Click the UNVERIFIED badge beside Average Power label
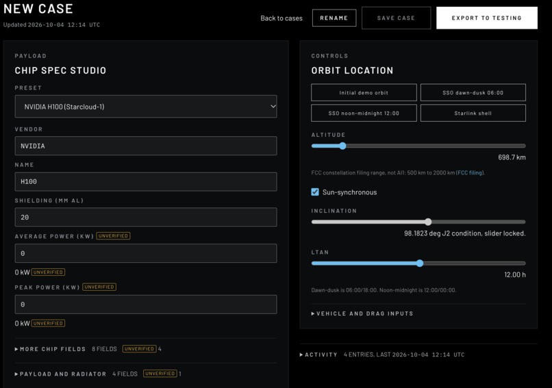The height and width of the screenshot is (388, 552). [x=113, y=235]
